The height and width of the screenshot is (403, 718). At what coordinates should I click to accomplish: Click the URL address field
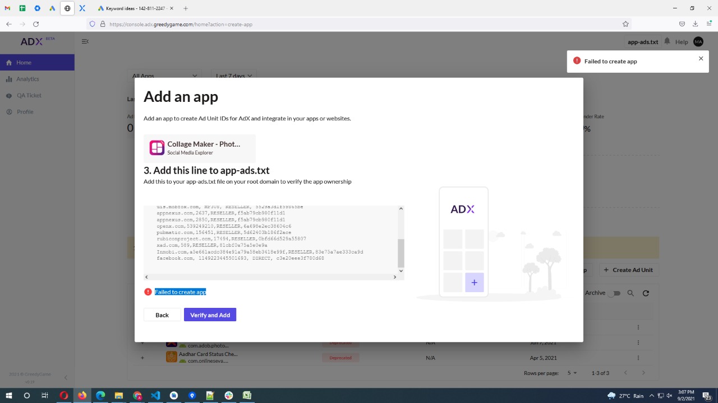click(359, 24)
